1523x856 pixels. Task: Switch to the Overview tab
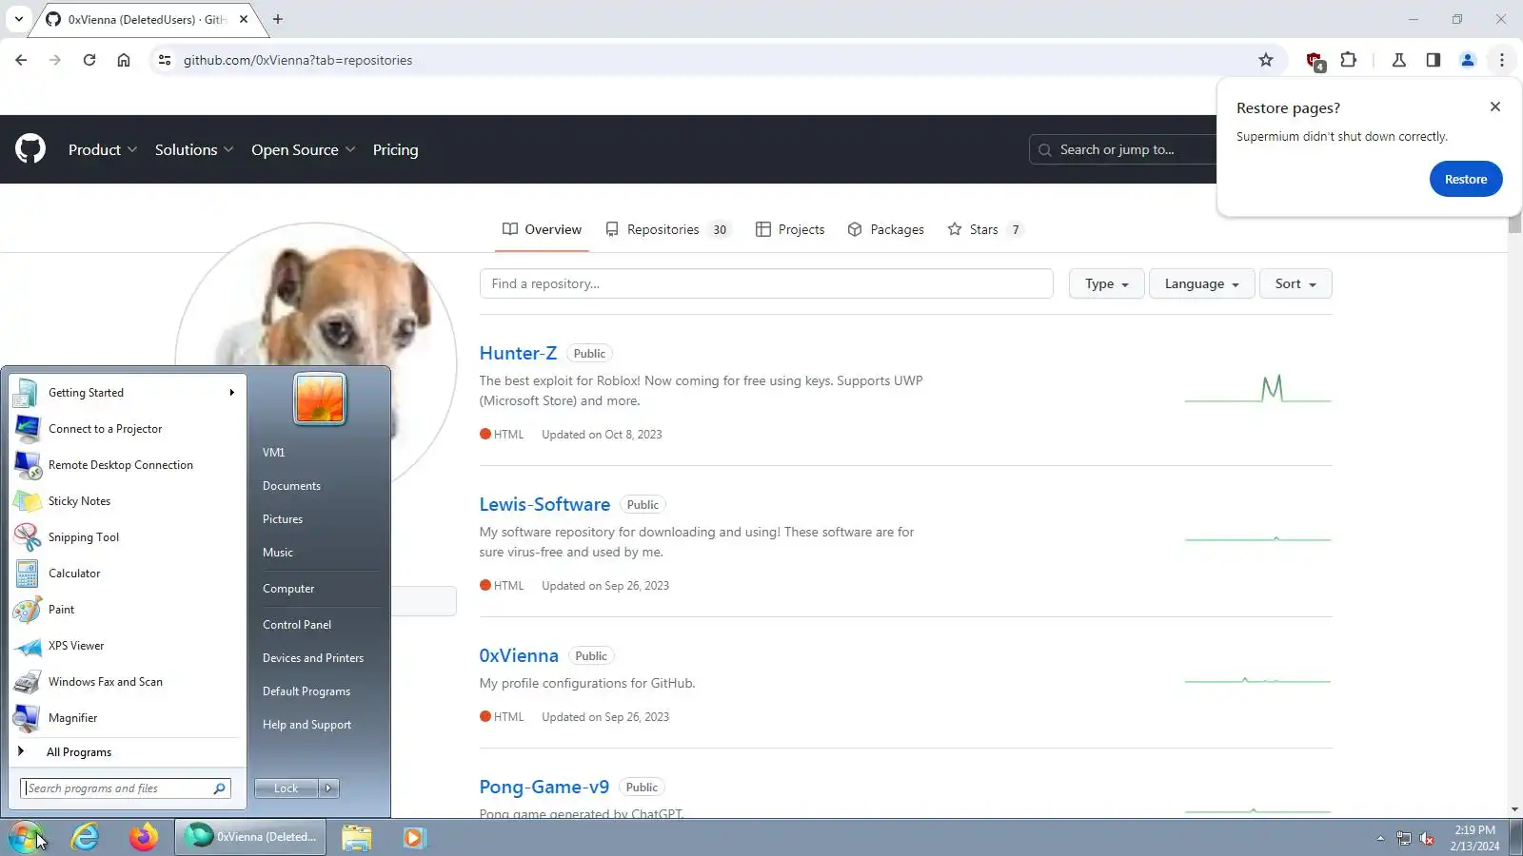[542, 229]
